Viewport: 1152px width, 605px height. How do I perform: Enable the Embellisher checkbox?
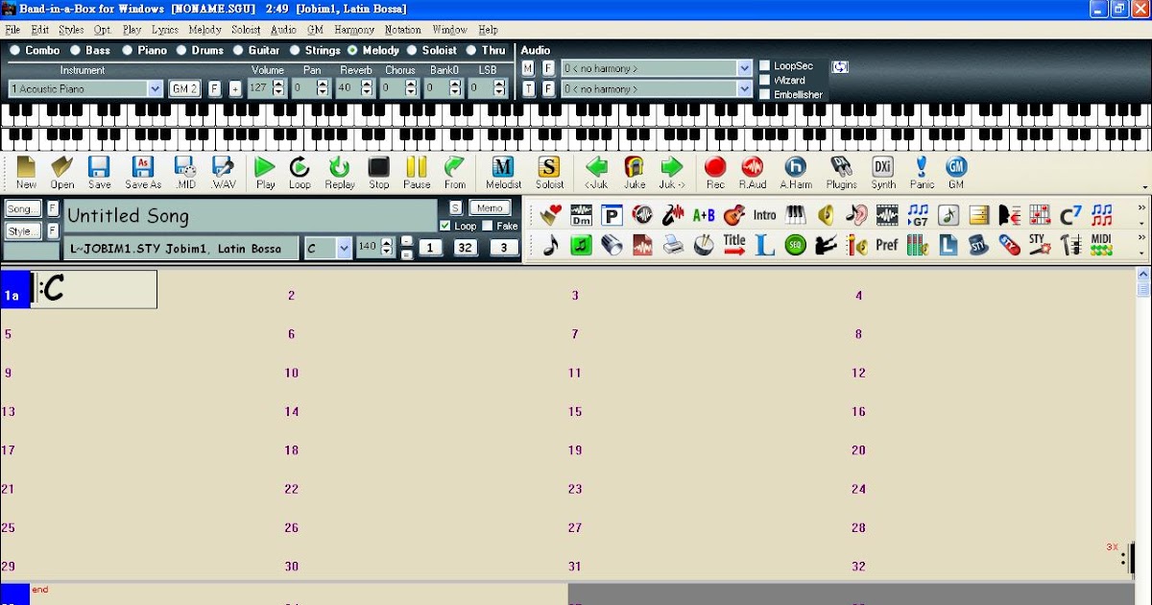point(765,94)
